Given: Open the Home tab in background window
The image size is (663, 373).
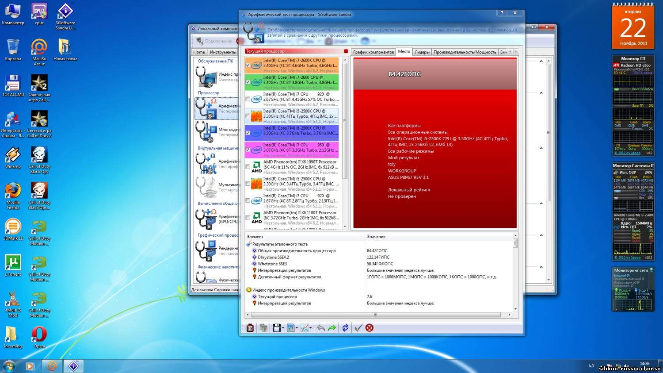Looking at the screenshot, I should pos(199,52).
